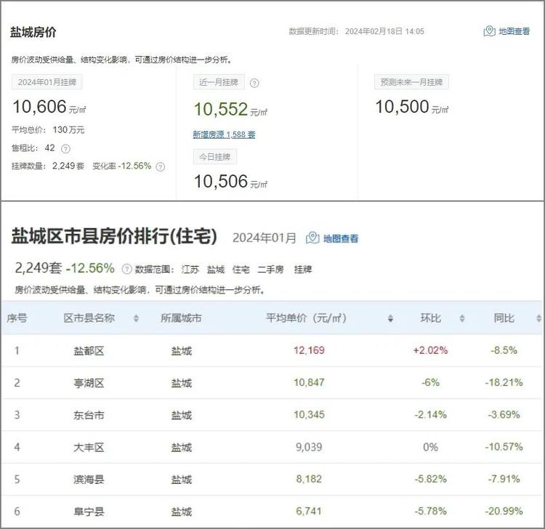The height and width of the screenshot is (529, 545).
Task: Click 二手房 in the data range filters
Action: [271, 270]
